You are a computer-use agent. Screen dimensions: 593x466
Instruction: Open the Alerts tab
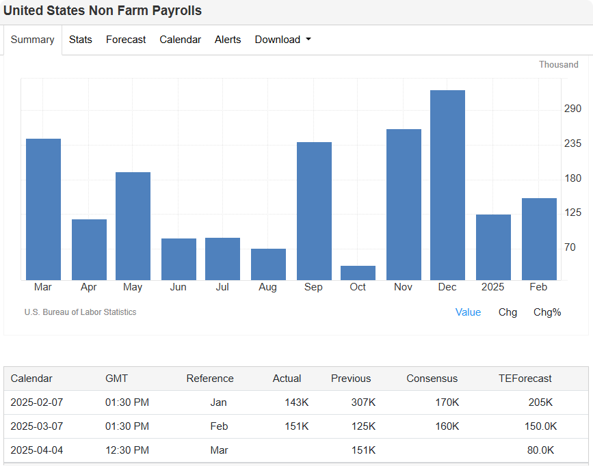click(x=228, y=40)
